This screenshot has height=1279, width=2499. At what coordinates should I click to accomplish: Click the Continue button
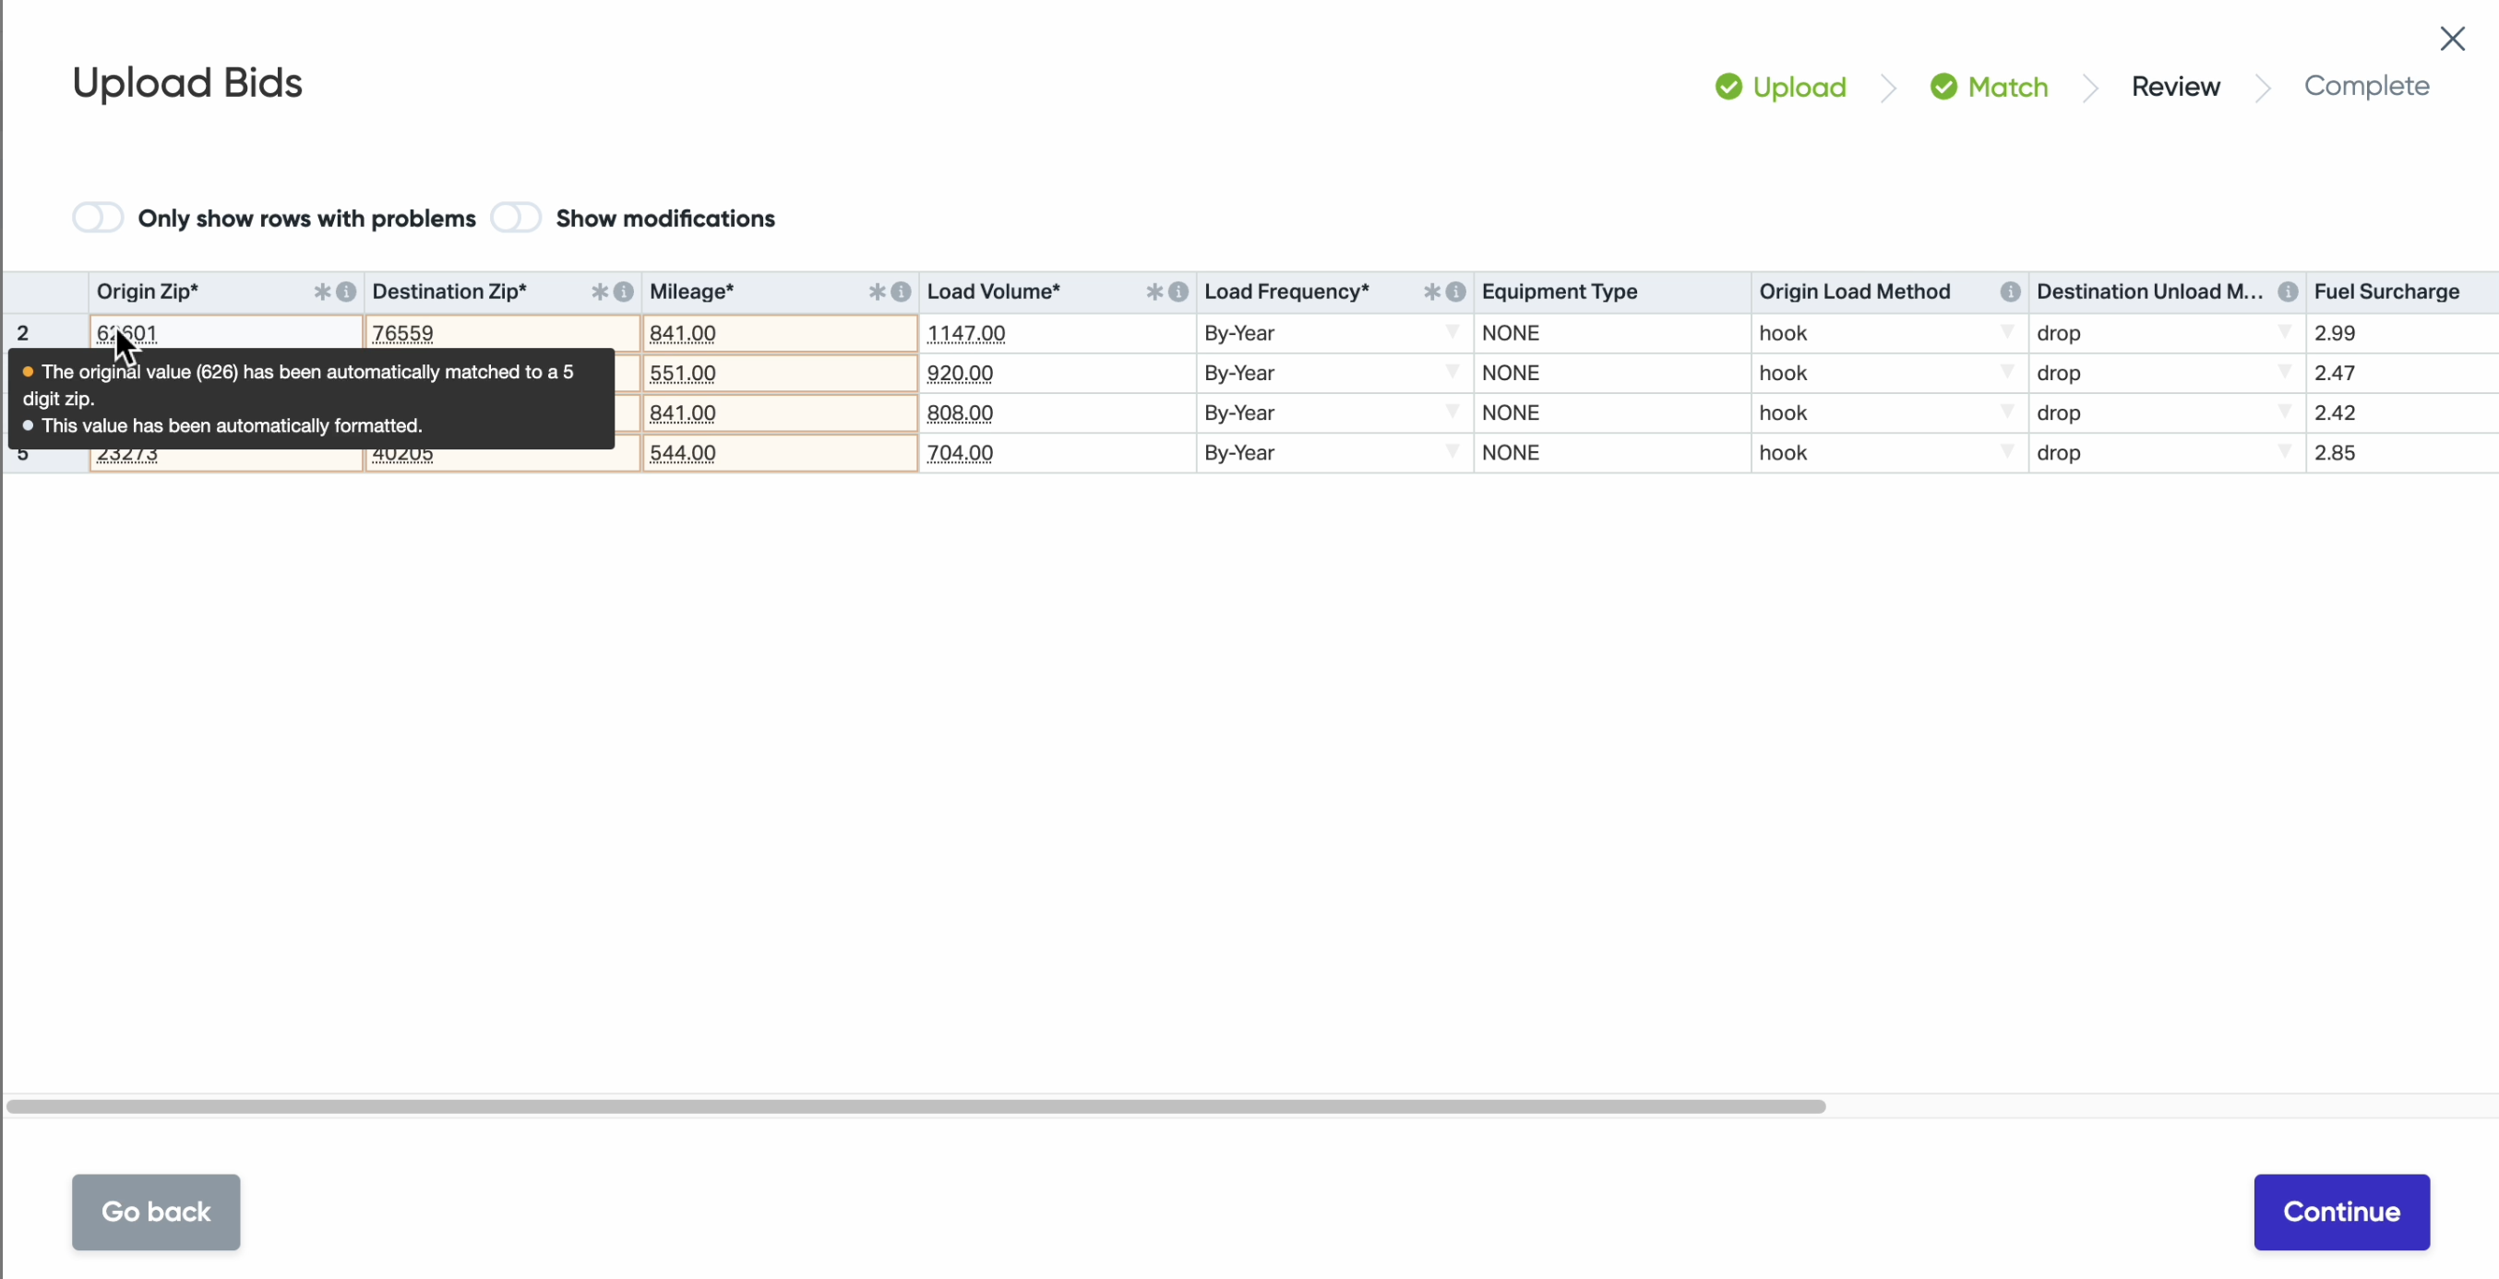pyautogui.click(x=2341, y=1211)
